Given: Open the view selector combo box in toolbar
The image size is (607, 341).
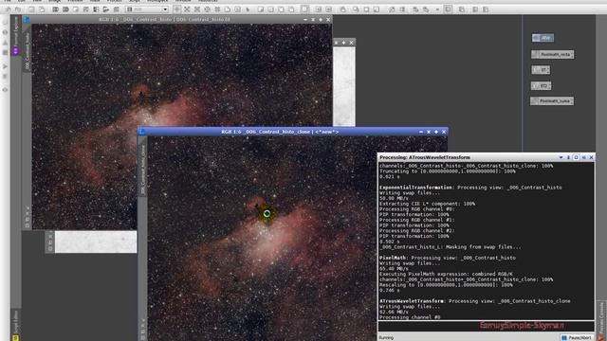Looking at the screenshot, I should 147,9.
